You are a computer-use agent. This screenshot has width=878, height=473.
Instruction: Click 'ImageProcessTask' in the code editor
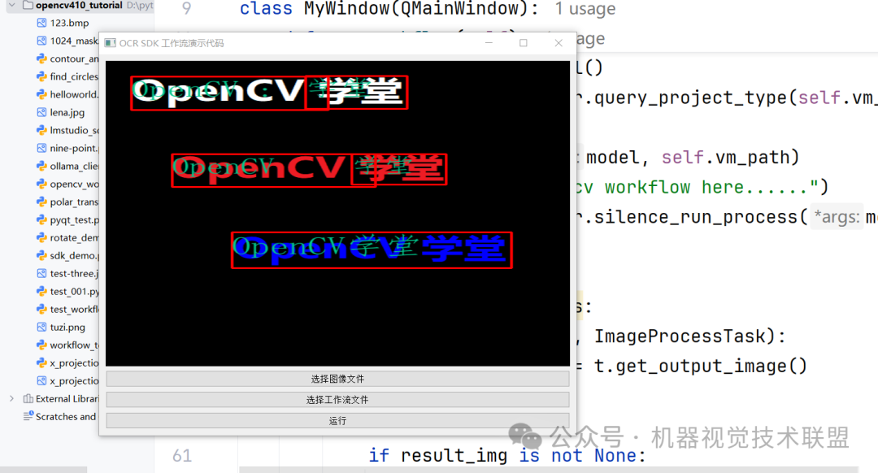tap(680, 336)
